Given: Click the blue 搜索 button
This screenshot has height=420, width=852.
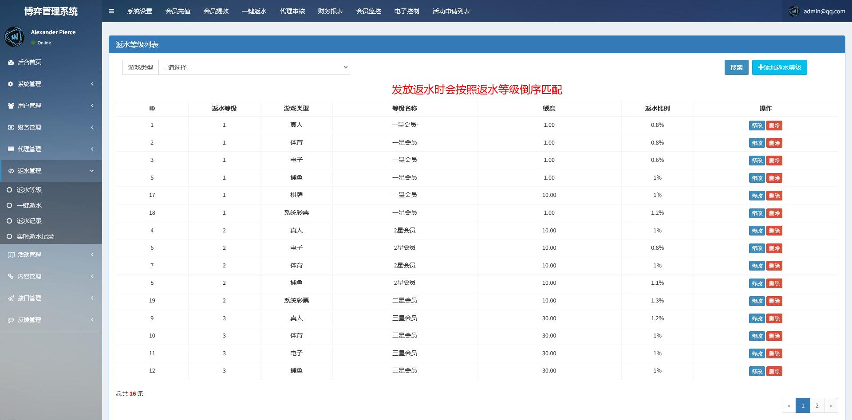Looking at the screenshot, I should click(x=736, y=67).
